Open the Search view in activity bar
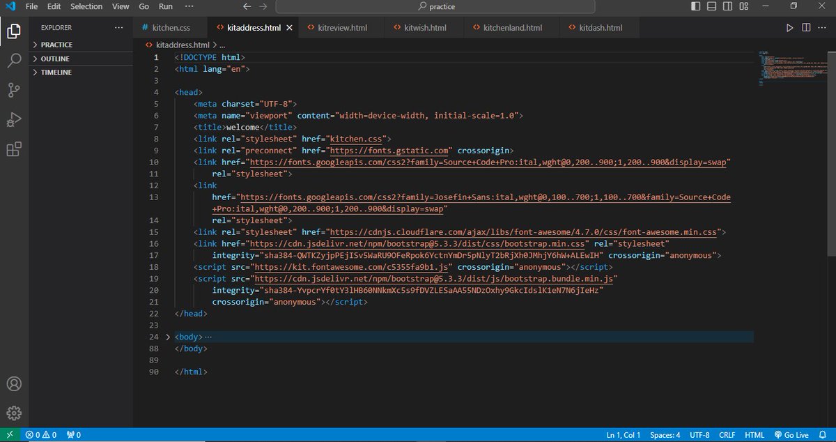 tap(13, 61)
